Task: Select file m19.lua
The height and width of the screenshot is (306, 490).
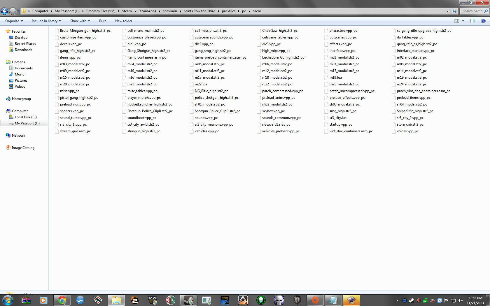Action: click(x=336, y=78)
